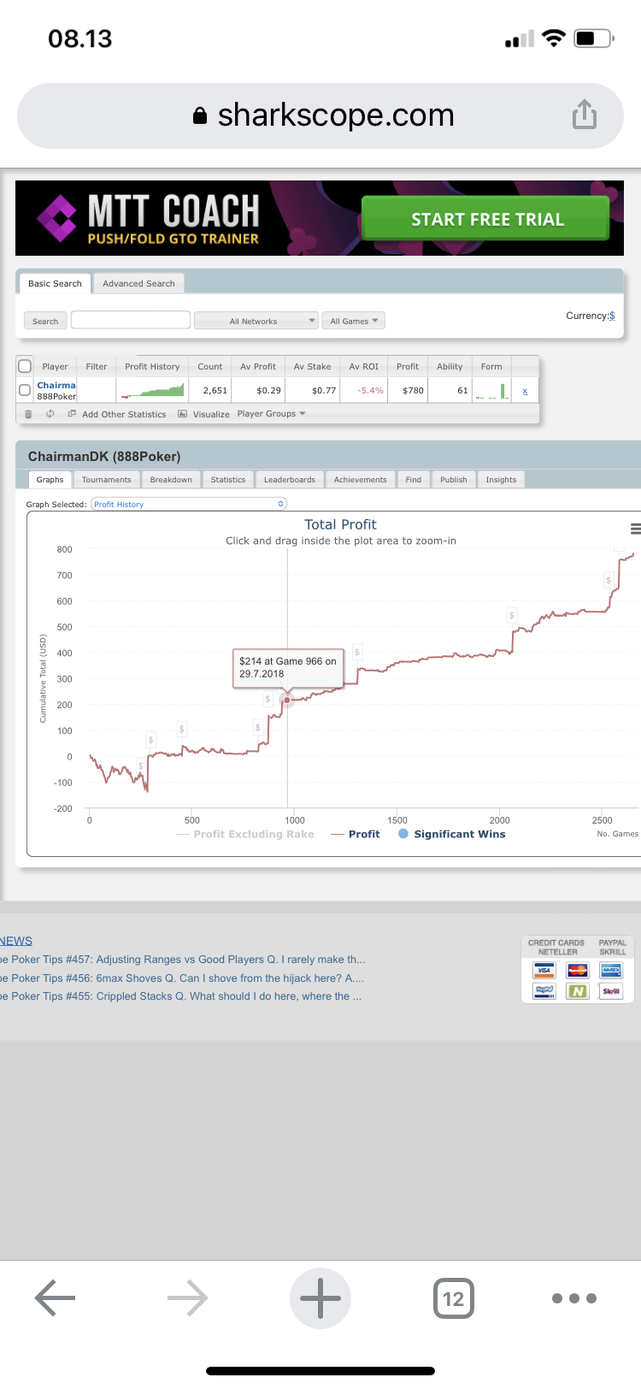Click Neteller N payment icon
The width and height of the screenshot is (641, 1389).
point(578,991)
